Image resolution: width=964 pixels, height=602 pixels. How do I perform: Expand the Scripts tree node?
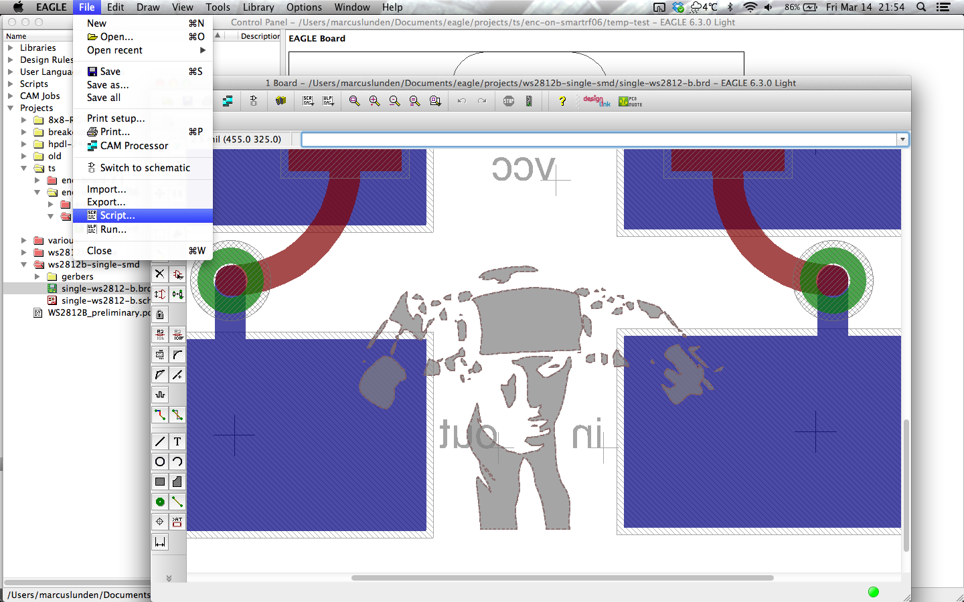10,84
